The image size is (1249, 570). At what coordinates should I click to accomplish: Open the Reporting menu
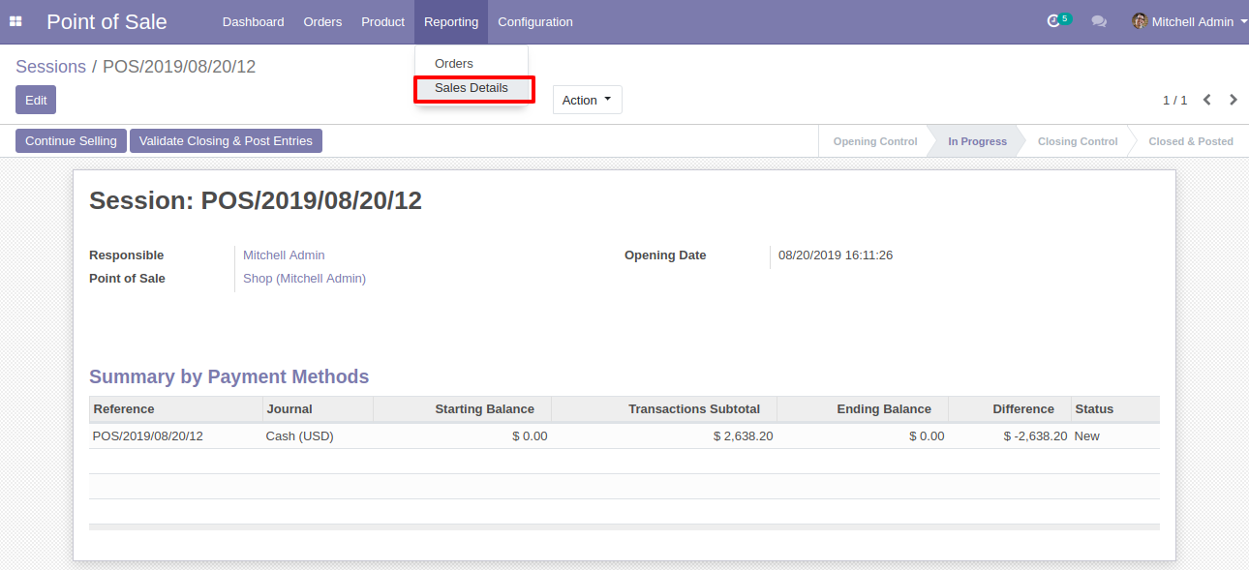[451, 21]
